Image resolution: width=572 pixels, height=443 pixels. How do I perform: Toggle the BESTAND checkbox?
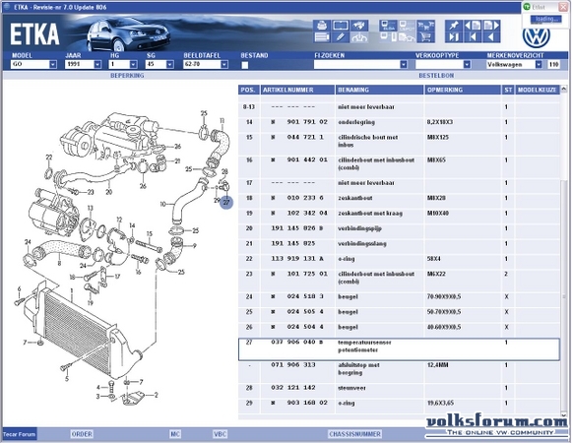pyautogui.click(x=245, y=65)
